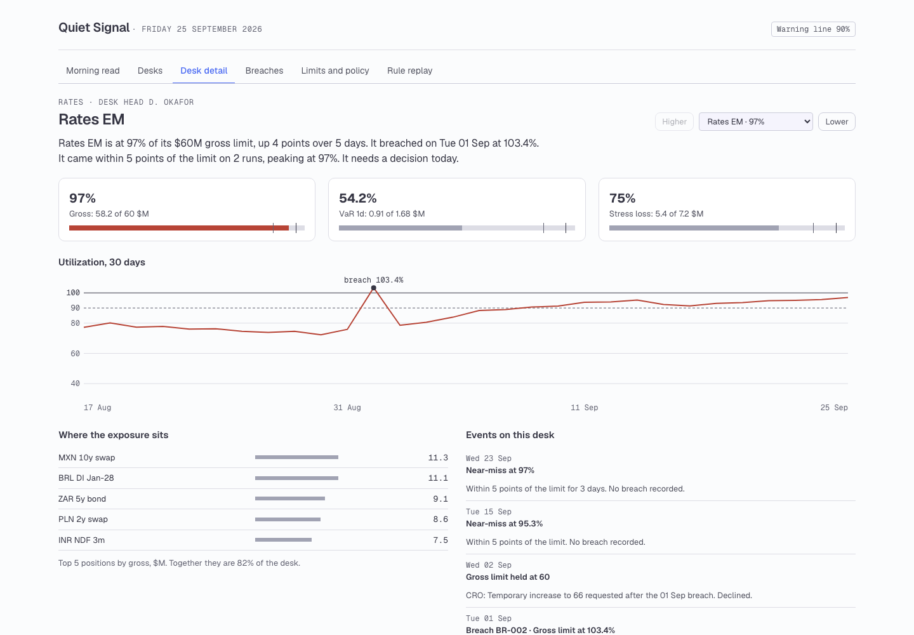Open the Limits and policy tab

coord(335,70)
